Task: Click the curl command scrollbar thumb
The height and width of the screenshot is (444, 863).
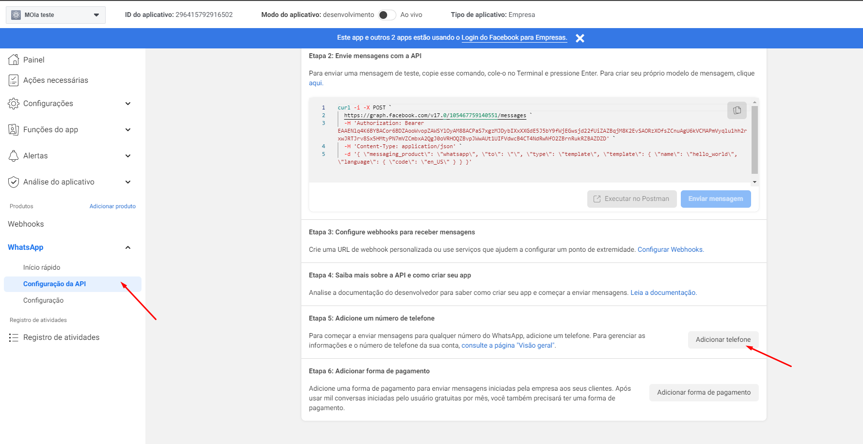Action: point(754,139)
